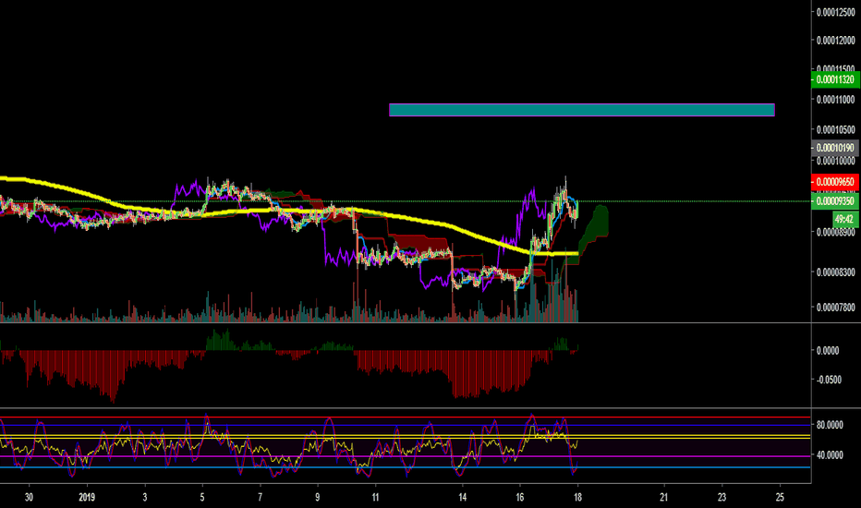Click the 0.00010000 price axis value

pyautogui.click(x=835, y=161)
